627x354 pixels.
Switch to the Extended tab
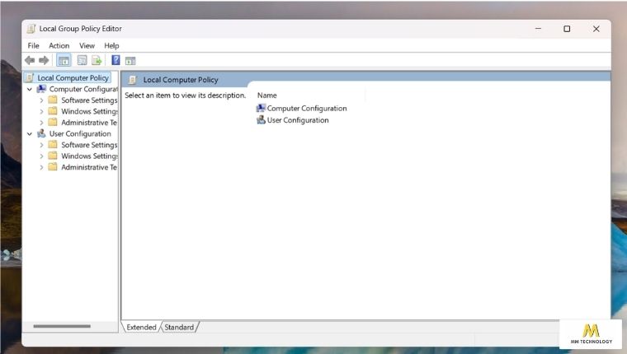point(141,327)
